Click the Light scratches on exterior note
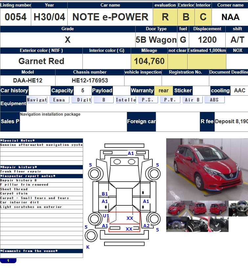Image resolution: width=248 pixels, height=275 pixels. coord(41,207)
